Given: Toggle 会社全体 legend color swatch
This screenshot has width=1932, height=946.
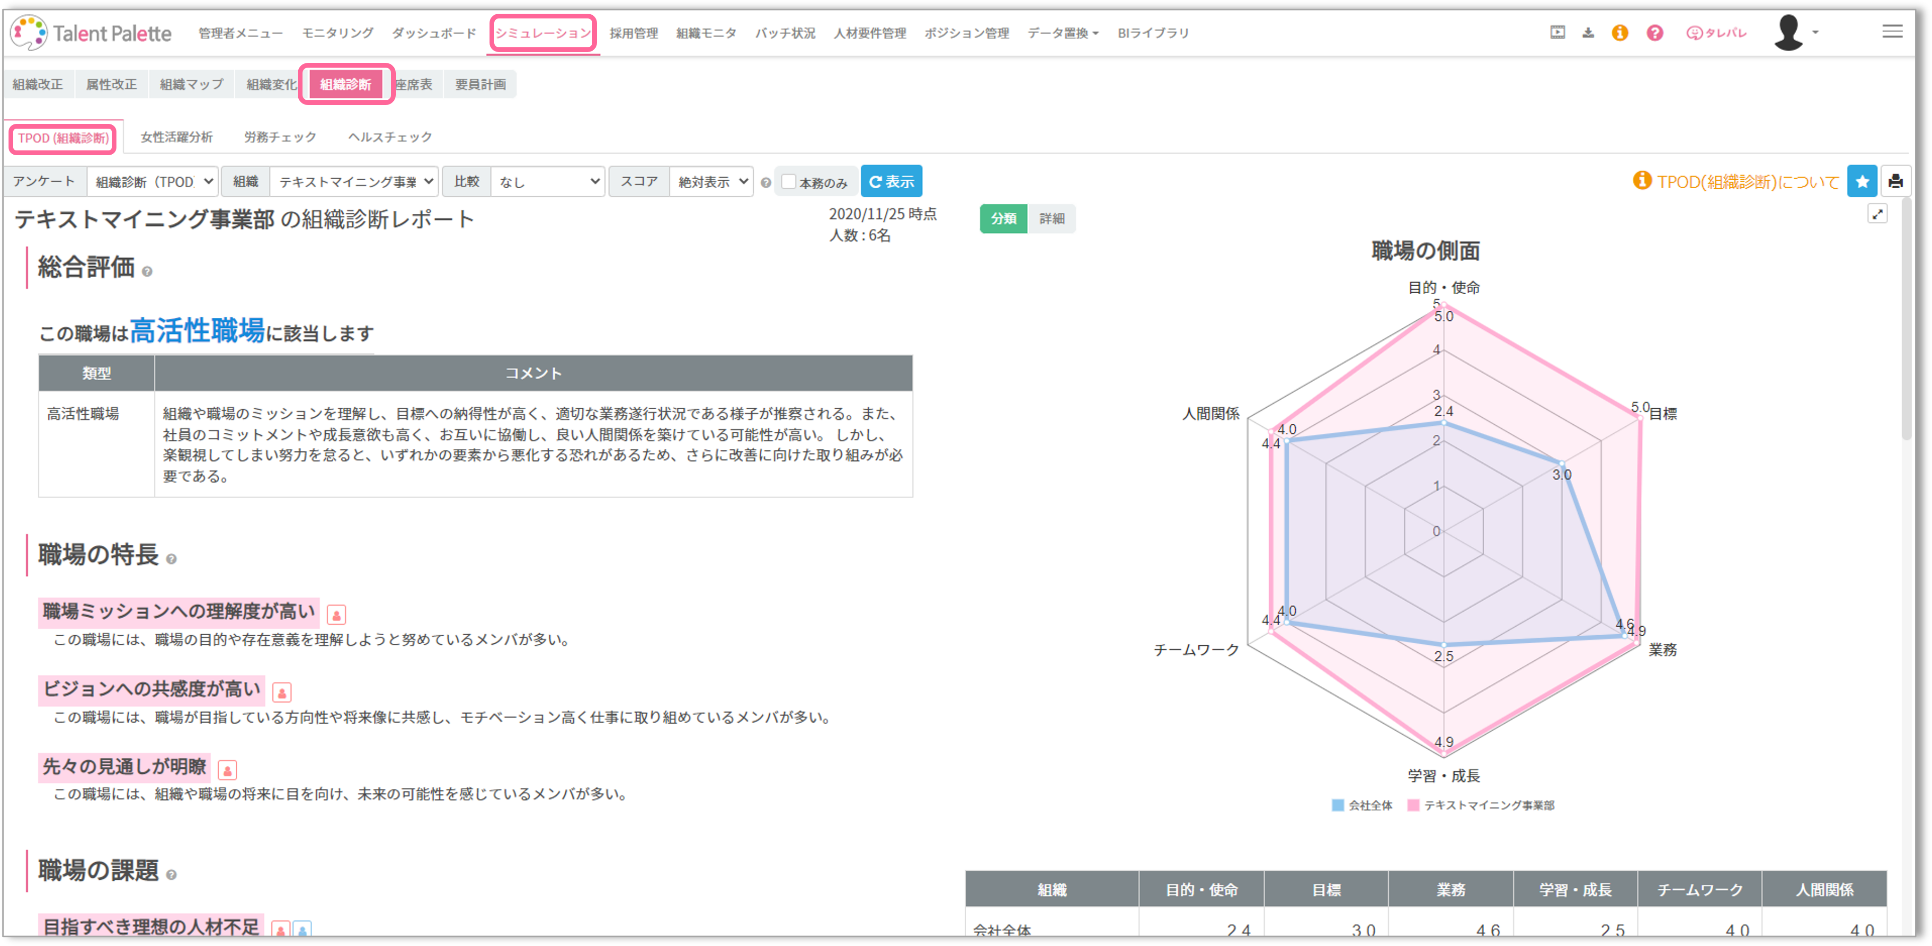Looking at the screenshot, I should (1337, 805).
